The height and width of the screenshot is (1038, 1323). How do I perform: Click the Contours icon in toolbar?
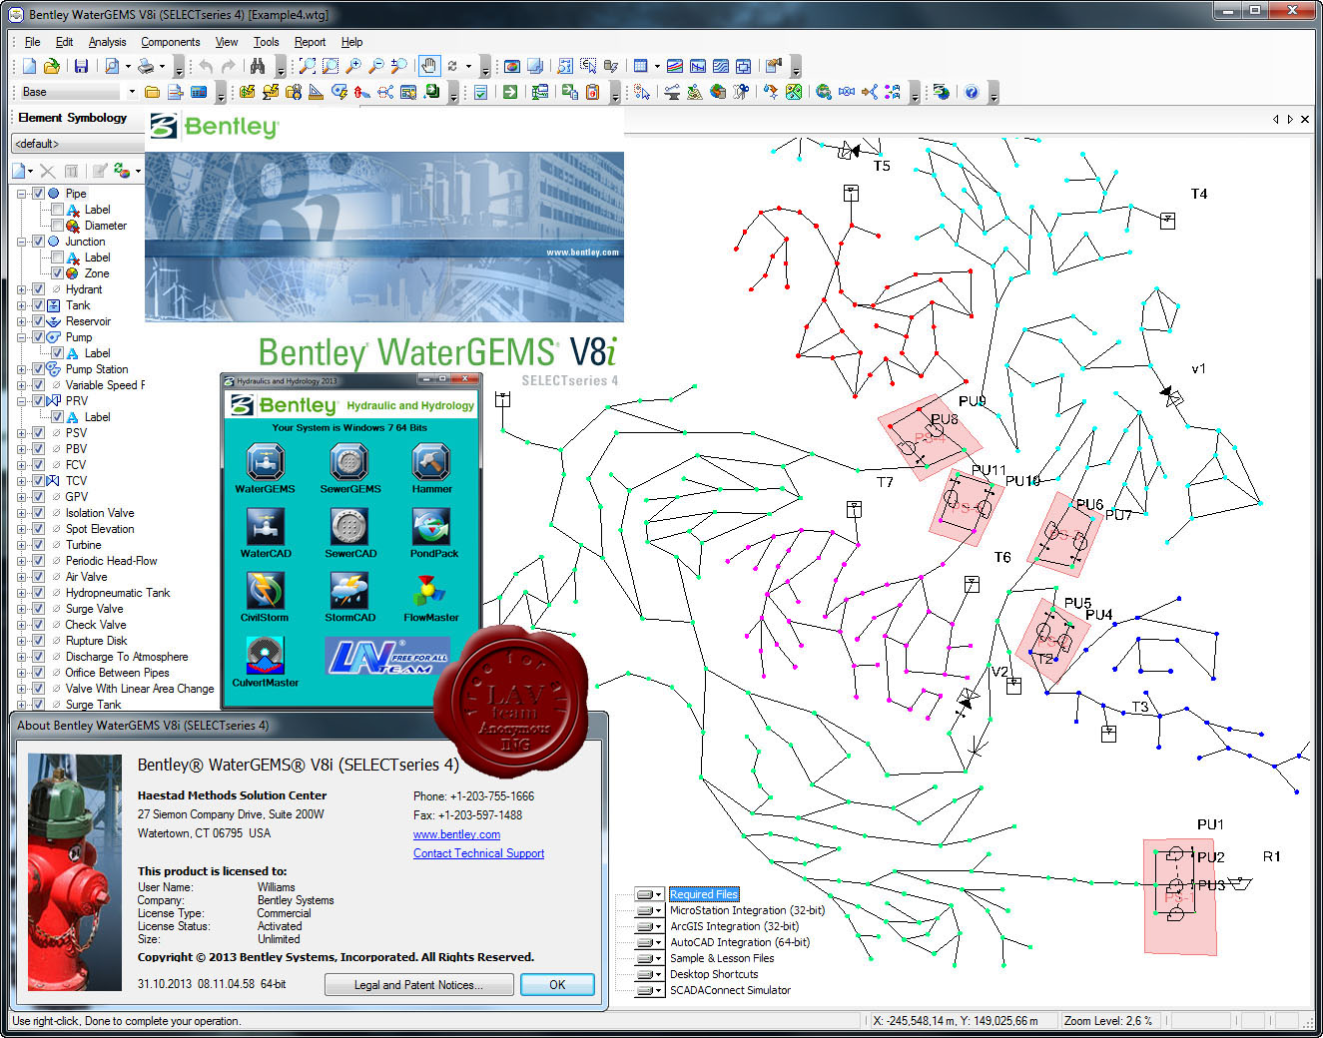click(x=721, y=66)
